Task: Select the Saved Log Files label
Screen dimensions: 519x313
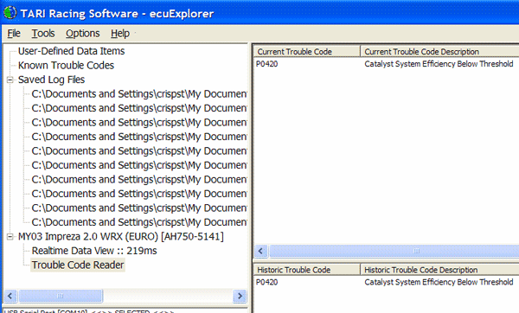Action: coord(51,80)
